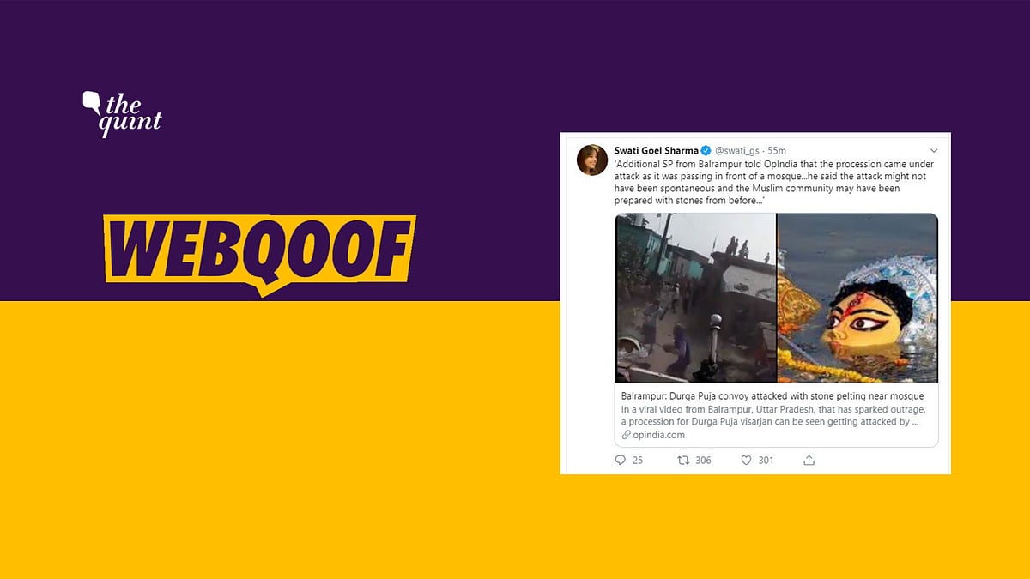The width and height of the screenshot is (1030, 579).
Task: Share the tweet via upload icon
Action: coord(809,461)
